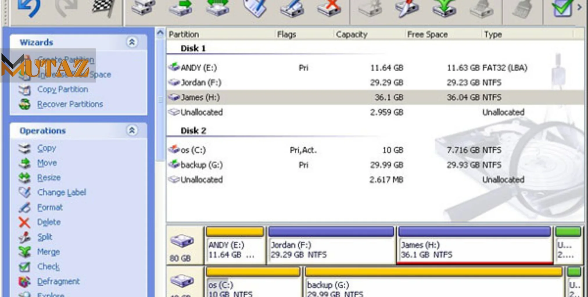588x297 pixels.
Task: Select the os (C:) partition row
Action: [375, 150]
